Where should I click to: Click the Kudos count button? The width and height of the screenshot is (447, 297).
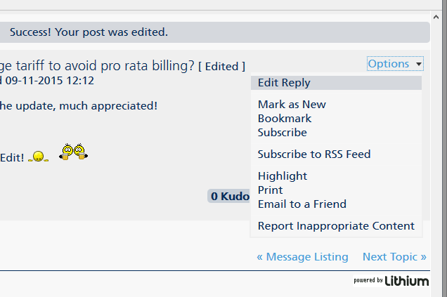tap(229, 197)
